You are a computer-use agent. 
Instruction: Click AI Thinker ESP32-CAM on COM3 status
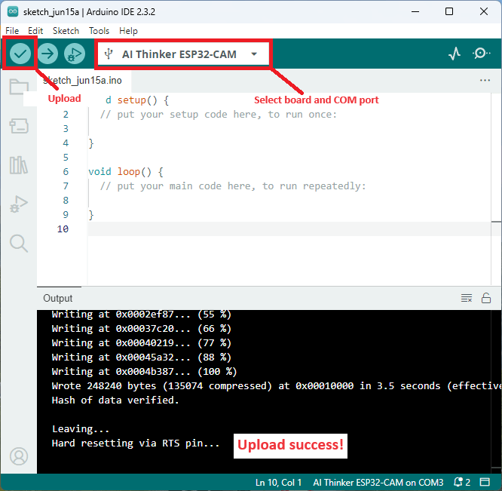tap(378, 482)
